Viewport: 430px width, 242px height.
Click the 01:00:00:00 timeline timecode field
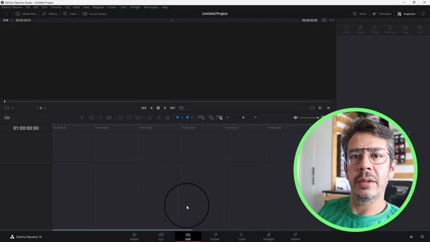tap(26, 128)
